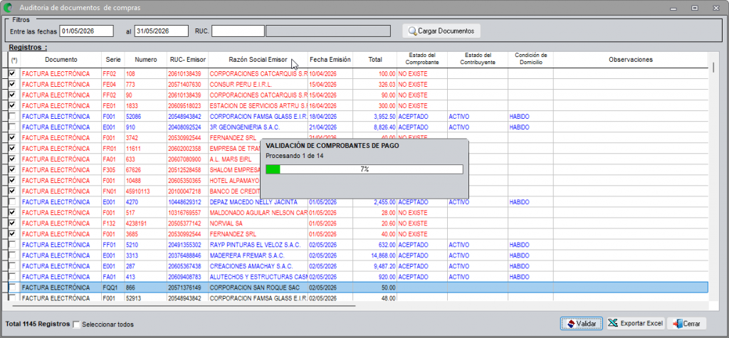Click the Serie column header

click(x=113, y=60)
